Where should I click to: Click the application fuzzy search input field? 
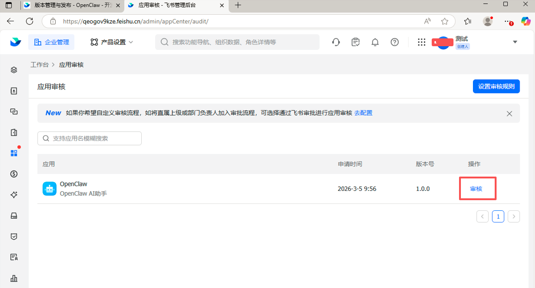[x=89, y=138]
